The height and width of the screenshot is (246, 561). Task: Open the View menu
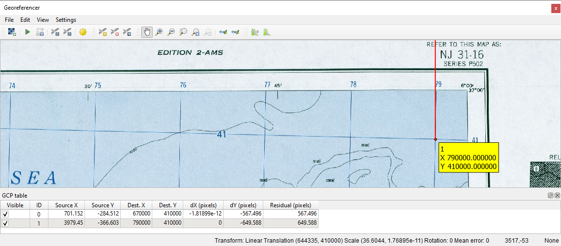point(43,20)
